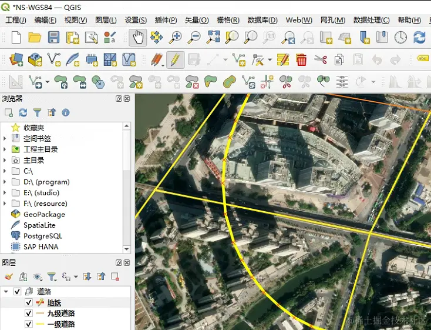Open Filter Legend funnel in Layers panel
The width and height of the screenshot is (431, 330).
pyautogui.click(x=52, y=276)
